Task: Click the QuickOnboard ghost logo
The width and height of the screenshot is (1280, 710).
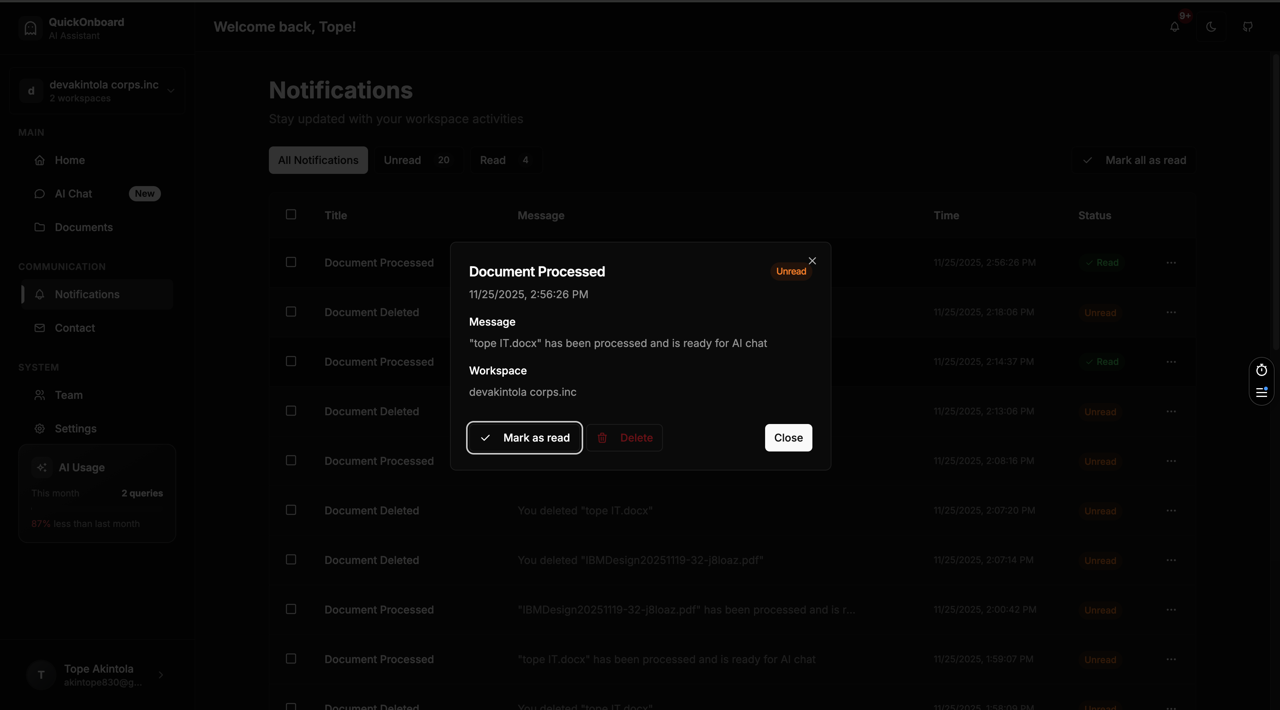Action: tap(30, 28)
